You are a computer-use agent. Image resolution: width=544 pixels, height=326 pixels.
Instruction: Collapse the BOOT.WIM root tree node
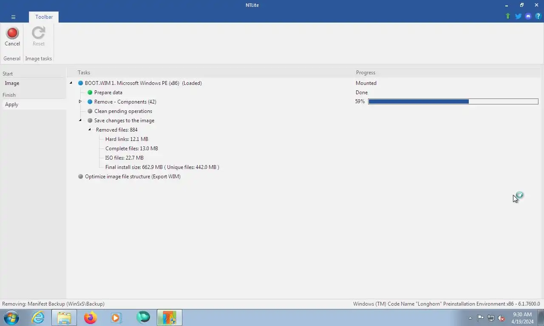71,83
